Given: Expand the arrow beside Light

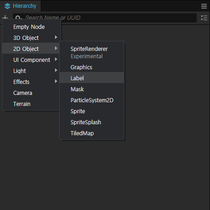Looking at the screenshot, I should 56,70.
